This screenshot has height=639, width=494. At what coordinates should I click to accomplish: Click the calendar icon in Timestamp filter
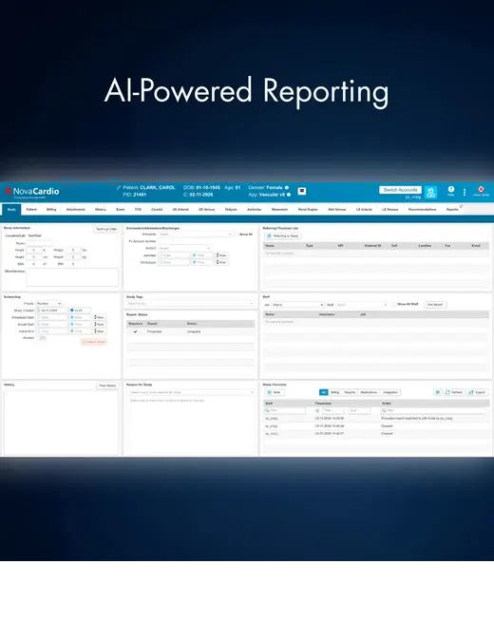[317, 411]
